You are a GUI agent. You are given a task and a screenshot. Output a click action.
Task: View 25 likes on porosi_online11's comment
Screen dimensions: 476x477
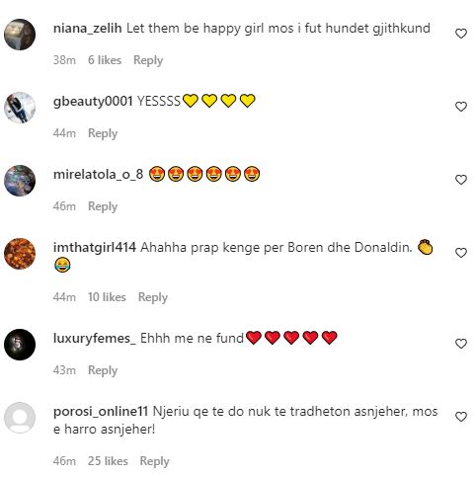(108, 461)
